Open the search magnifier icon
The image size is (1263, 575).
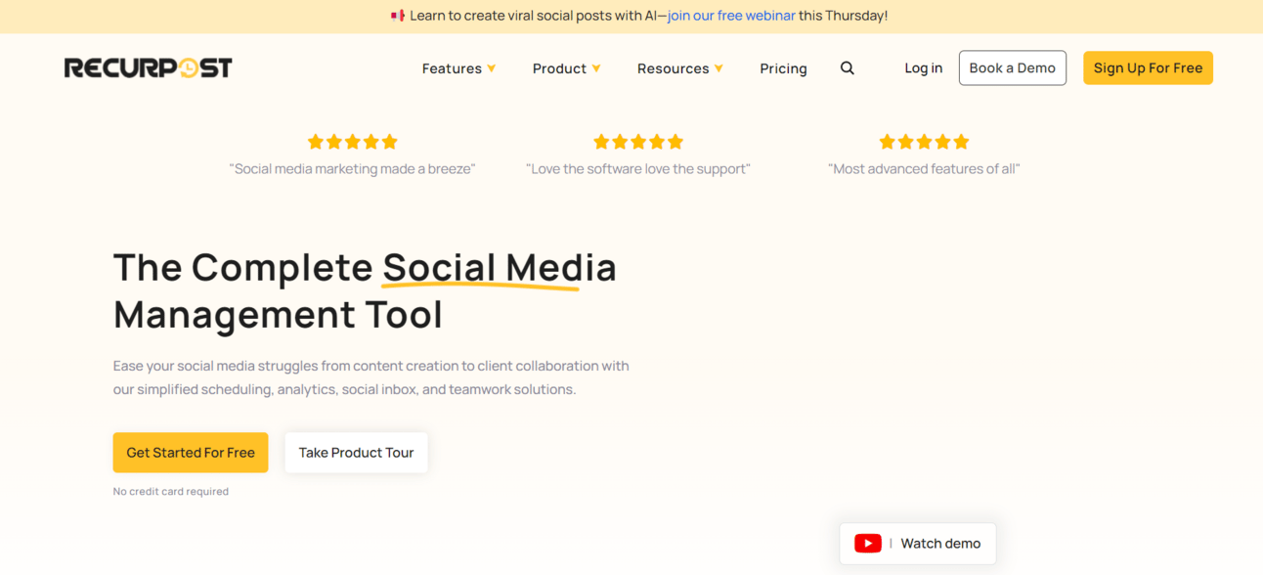pyautogui.click(x=848, y=68)
